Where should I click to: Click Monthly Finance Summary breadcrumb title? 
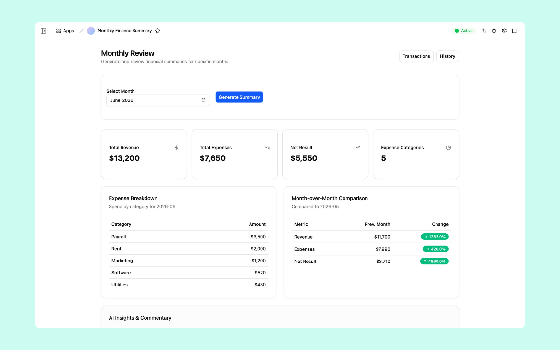point(124,31)
